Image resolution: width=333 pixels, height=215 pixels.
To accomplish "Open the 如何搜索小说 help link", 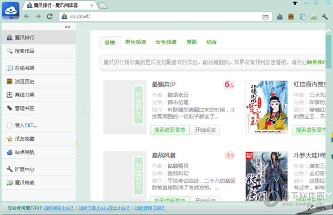I will coord(59,208).
